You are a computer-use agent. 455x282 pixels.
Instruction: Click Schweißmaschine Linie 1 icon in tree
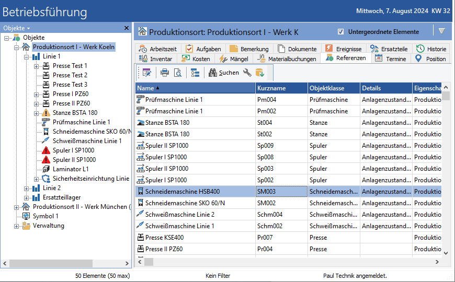[46, 141]
